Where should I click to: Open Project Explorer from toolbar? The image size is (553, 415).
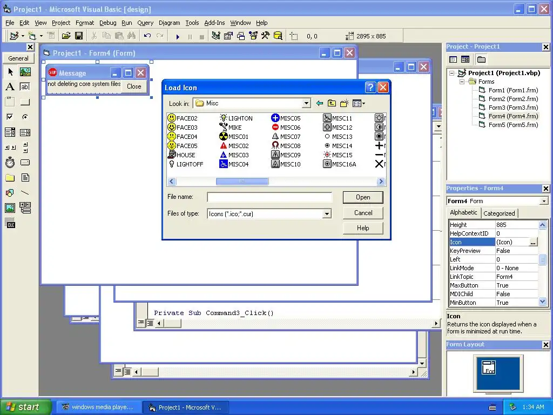(216, 36)
